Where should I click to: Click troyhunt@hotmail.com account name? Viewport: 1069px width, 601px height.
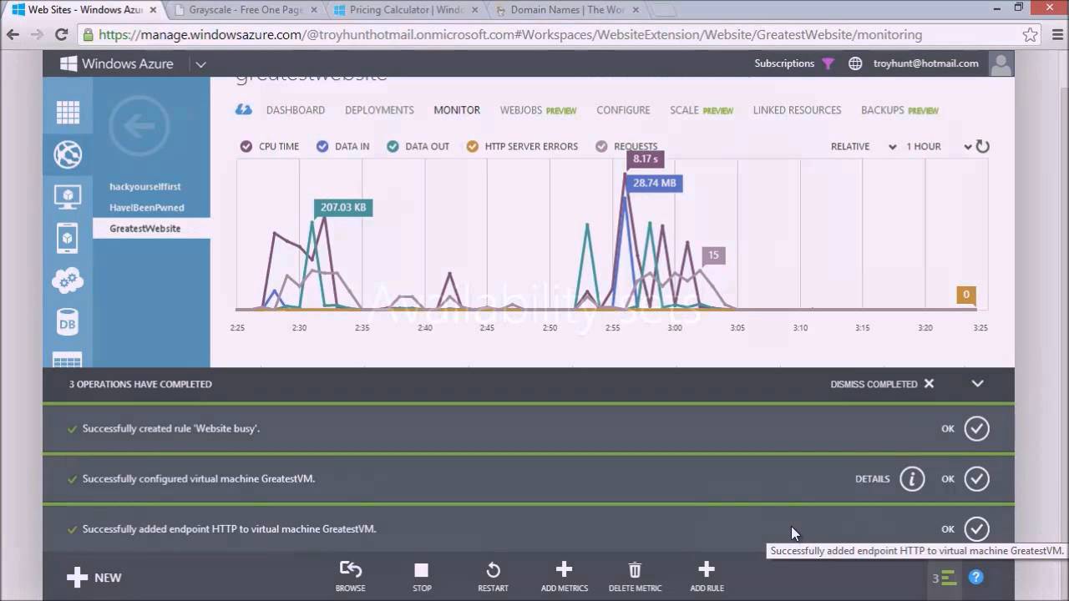click(925, 63)
